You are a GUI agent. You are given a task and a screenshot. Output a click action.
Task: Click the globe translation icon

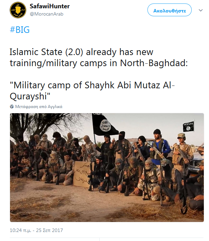click(12, 107)
